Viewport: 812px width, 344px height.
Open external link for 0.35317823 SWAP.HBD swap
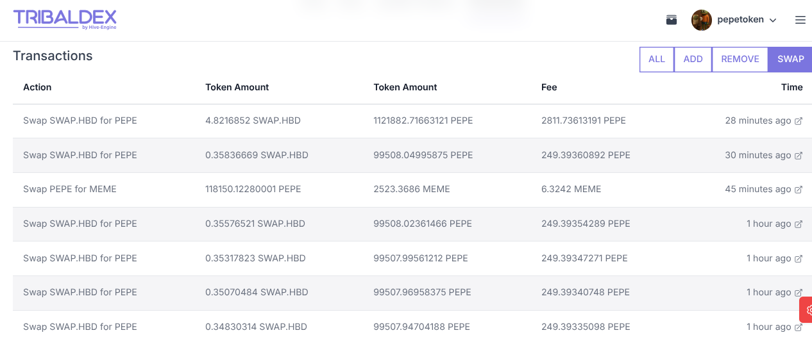click(799, 259)
